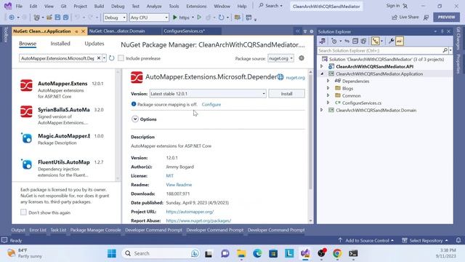
Task: Expand the Dependencies node
Action: [328, 81]
